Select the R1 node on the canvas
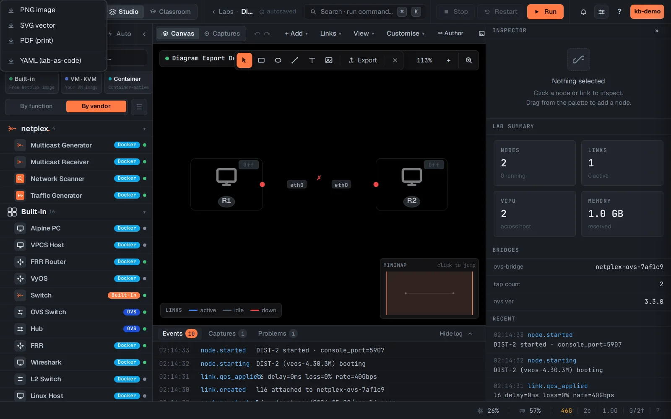 coord(226,184)
